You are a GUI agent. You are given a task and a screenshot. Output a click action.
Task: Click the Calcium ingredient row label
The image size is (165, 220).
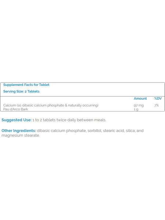[51, 105]
